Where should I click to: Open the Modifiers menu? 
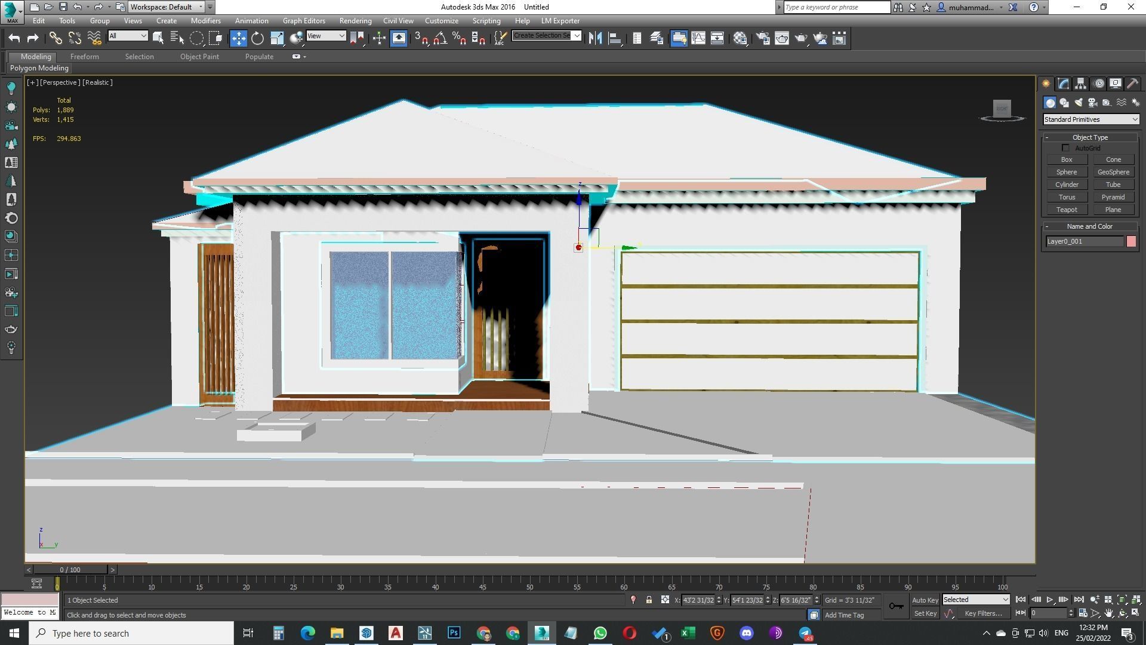coord(205,20)
